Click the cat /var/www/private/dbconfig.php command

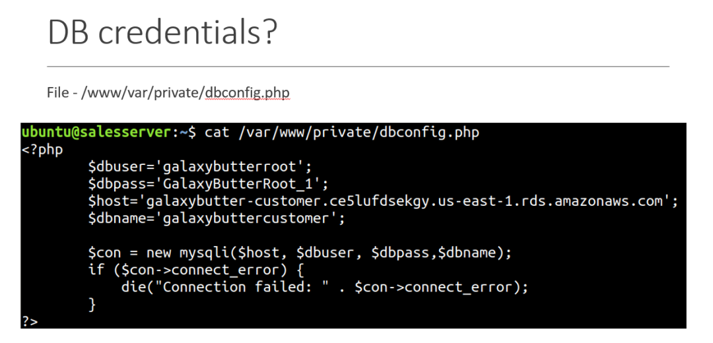click(x=341, y=133)
